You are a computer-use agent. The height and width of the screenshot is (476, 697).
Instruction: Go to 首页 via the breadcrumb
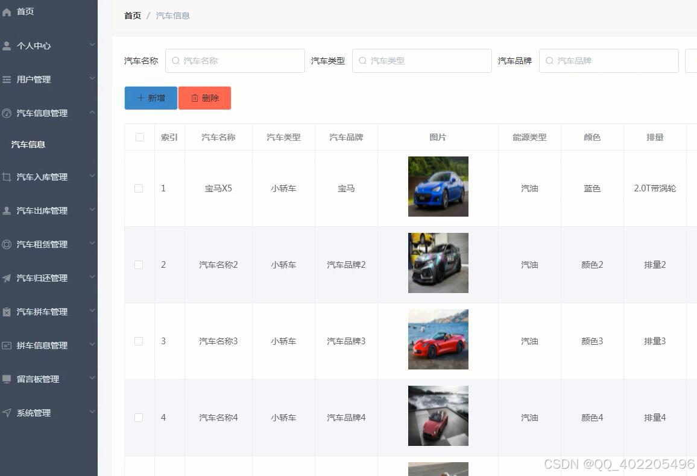point(133,16)
